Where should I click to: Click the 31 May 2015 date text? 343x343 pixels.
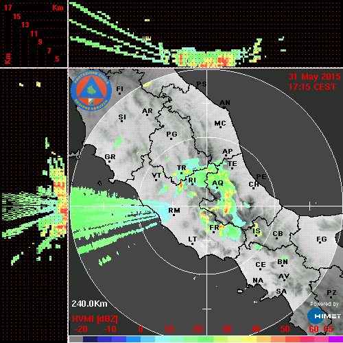coord(314,77)
